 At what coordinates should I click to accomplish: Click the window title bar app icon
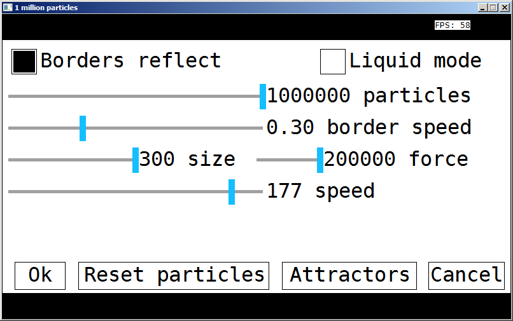pos(8,8)
